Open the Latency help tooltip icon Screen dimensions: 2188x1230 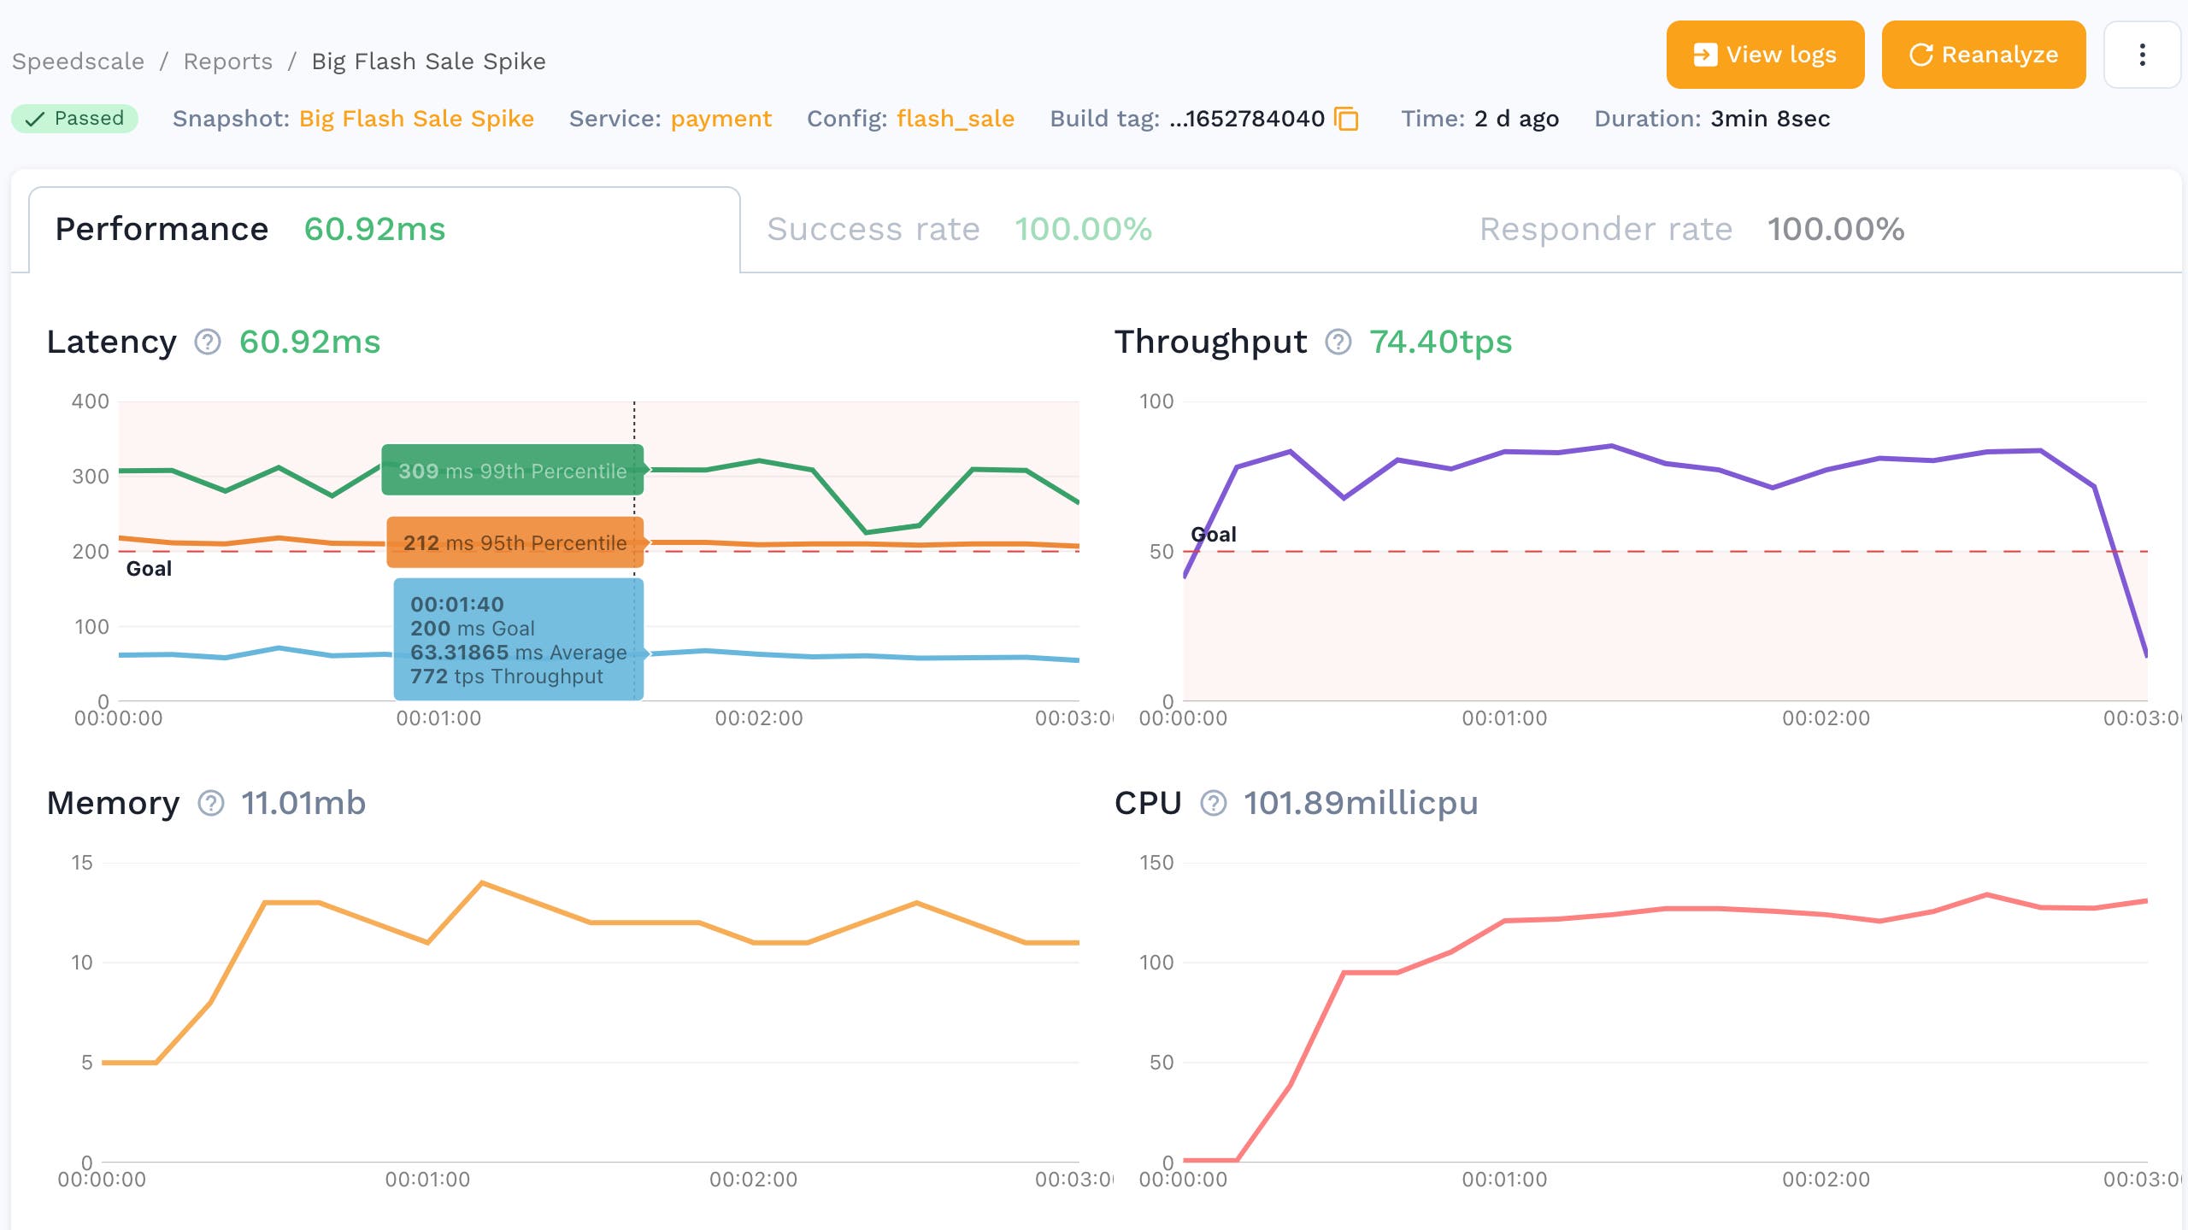[207, 343]
